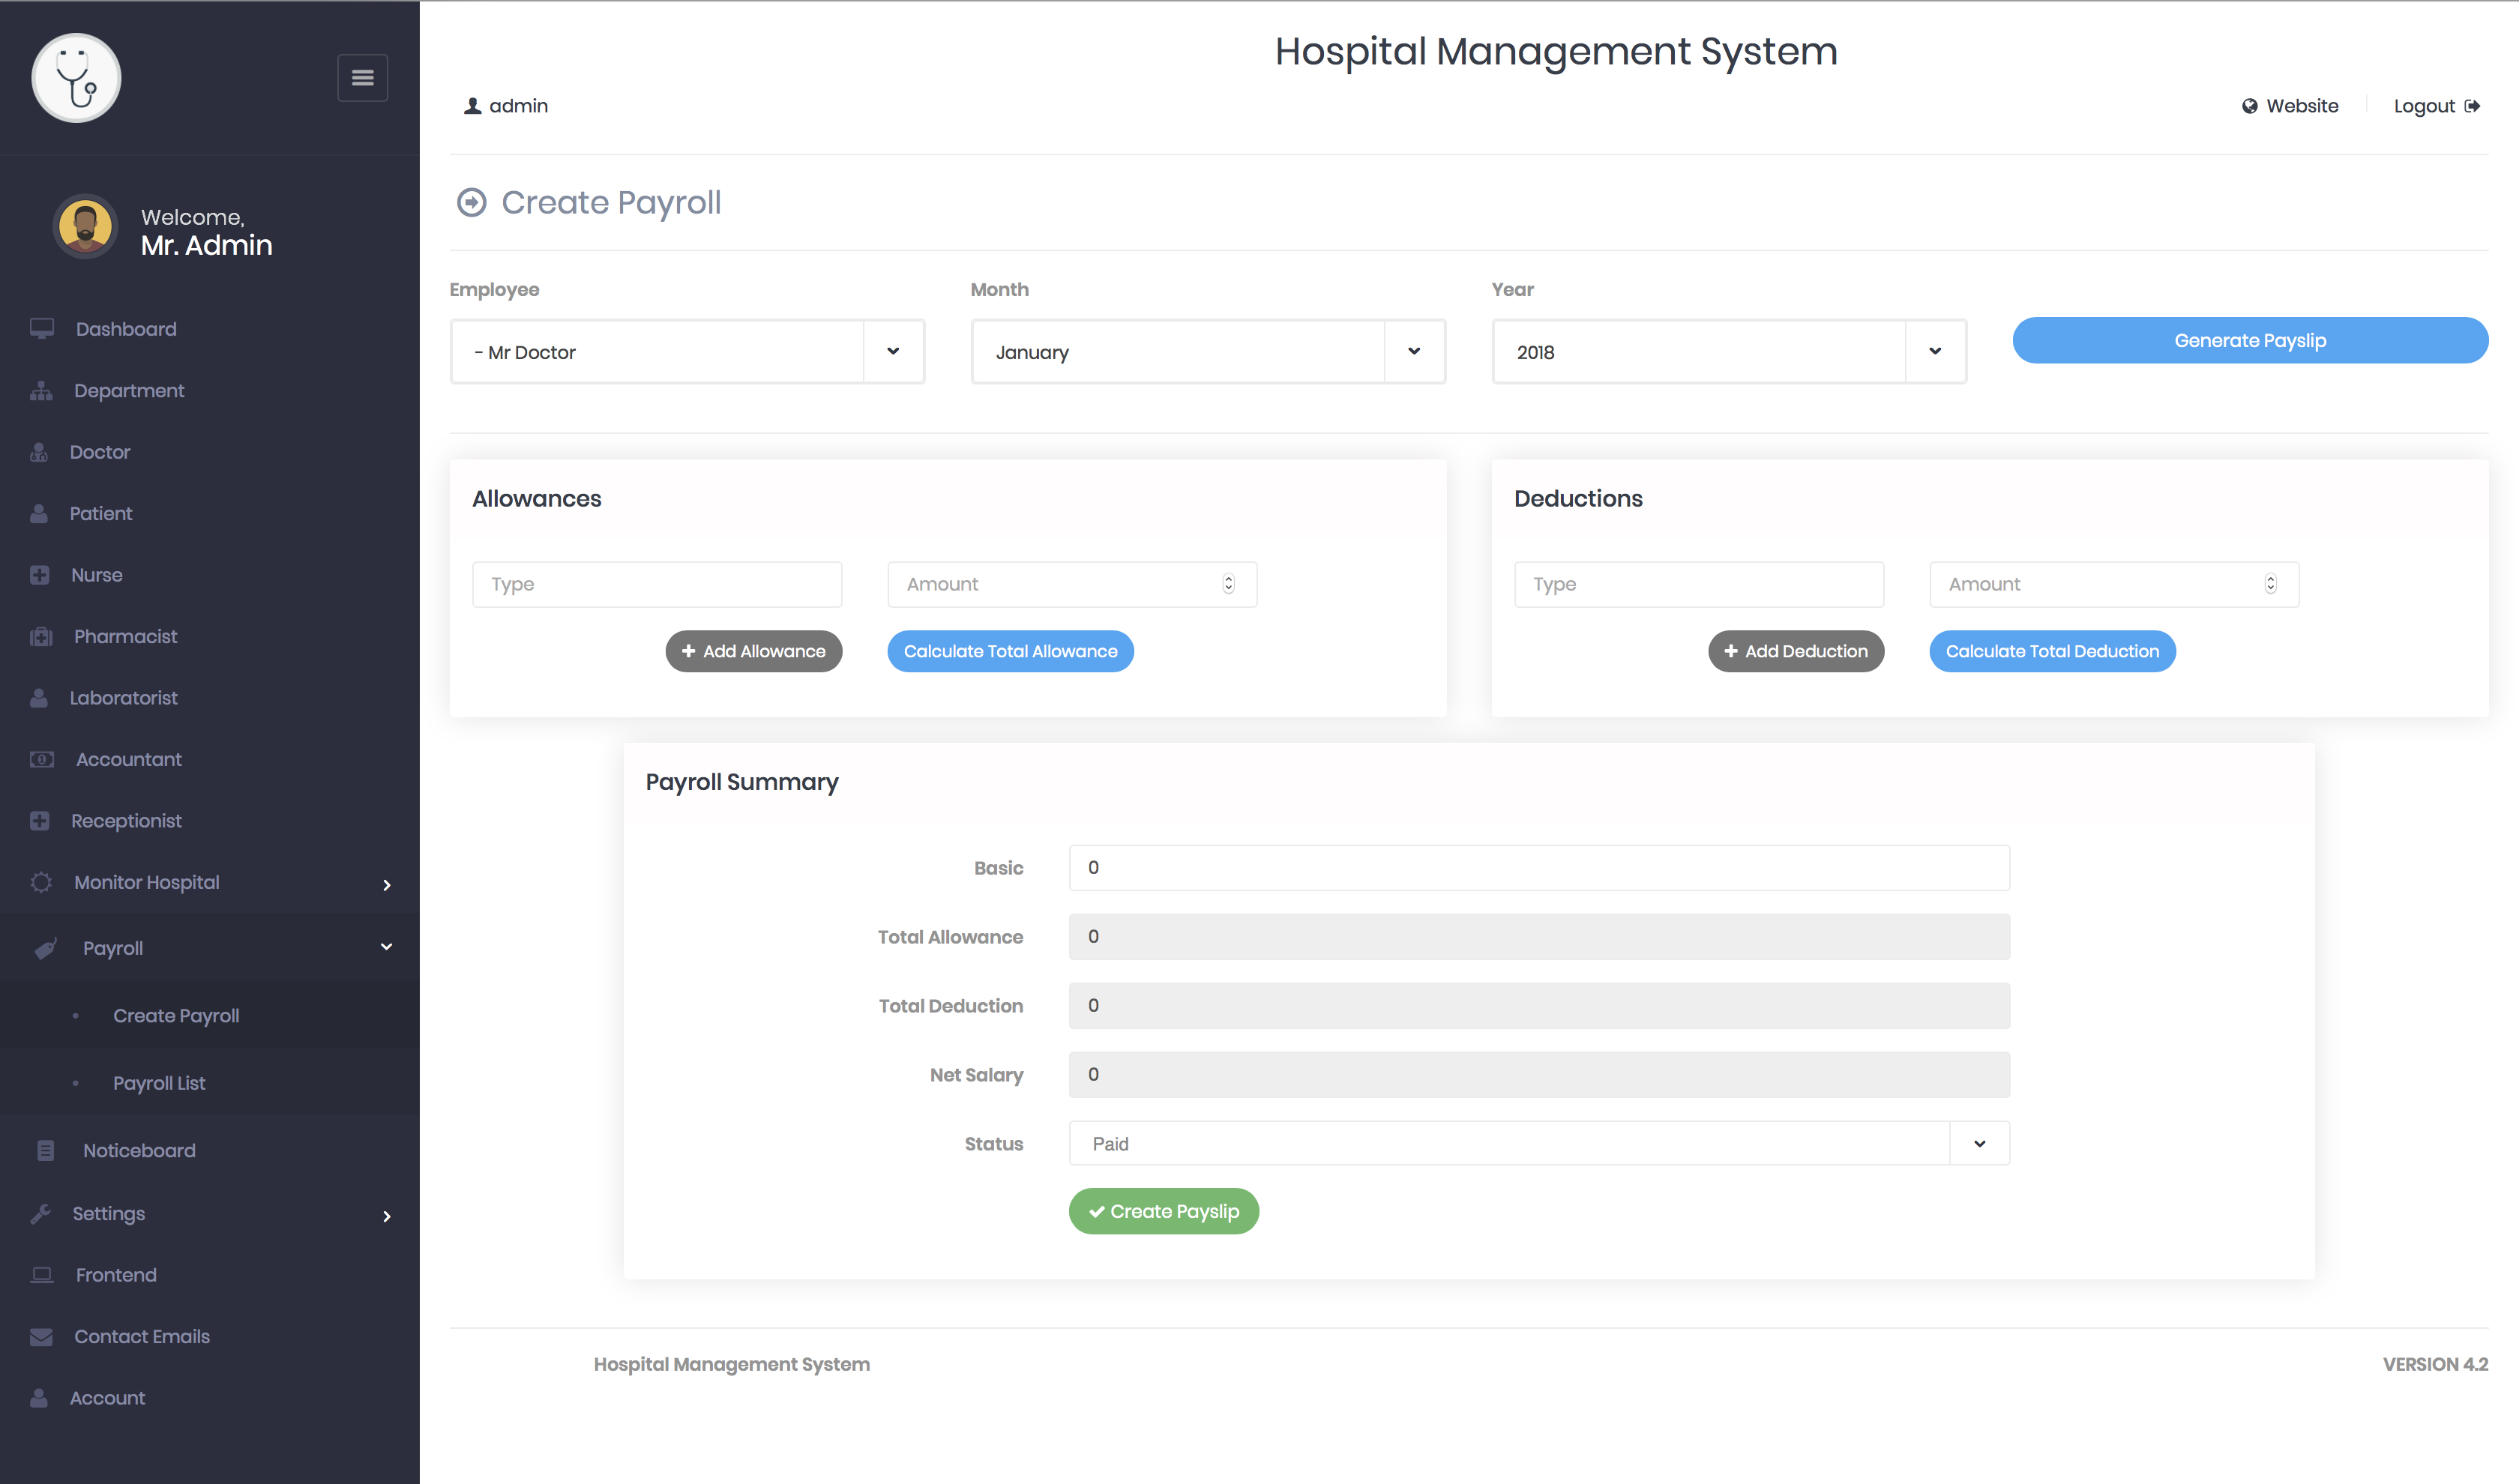Click the Noticeboard document icon
2519x1484 pixels.
coord(45,1151)
